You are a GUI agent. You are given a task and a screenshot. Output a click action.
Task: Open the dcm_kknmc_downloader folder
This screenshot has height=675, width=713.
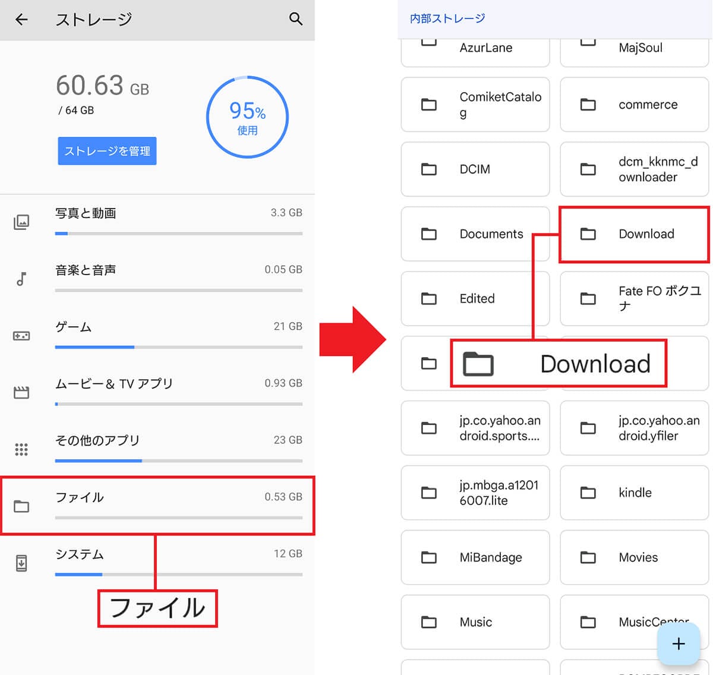635,169
